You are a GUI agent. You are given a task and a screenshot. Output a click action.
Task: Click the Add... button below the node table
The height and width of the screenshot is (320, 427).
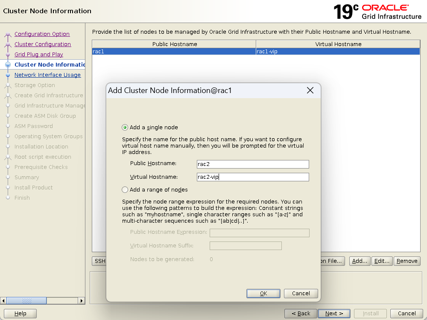tap(360, 261)
